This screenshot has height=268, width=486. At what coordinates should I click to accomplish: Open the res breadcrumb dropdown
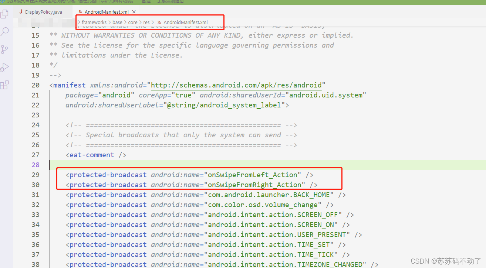(x=146, y=22)
